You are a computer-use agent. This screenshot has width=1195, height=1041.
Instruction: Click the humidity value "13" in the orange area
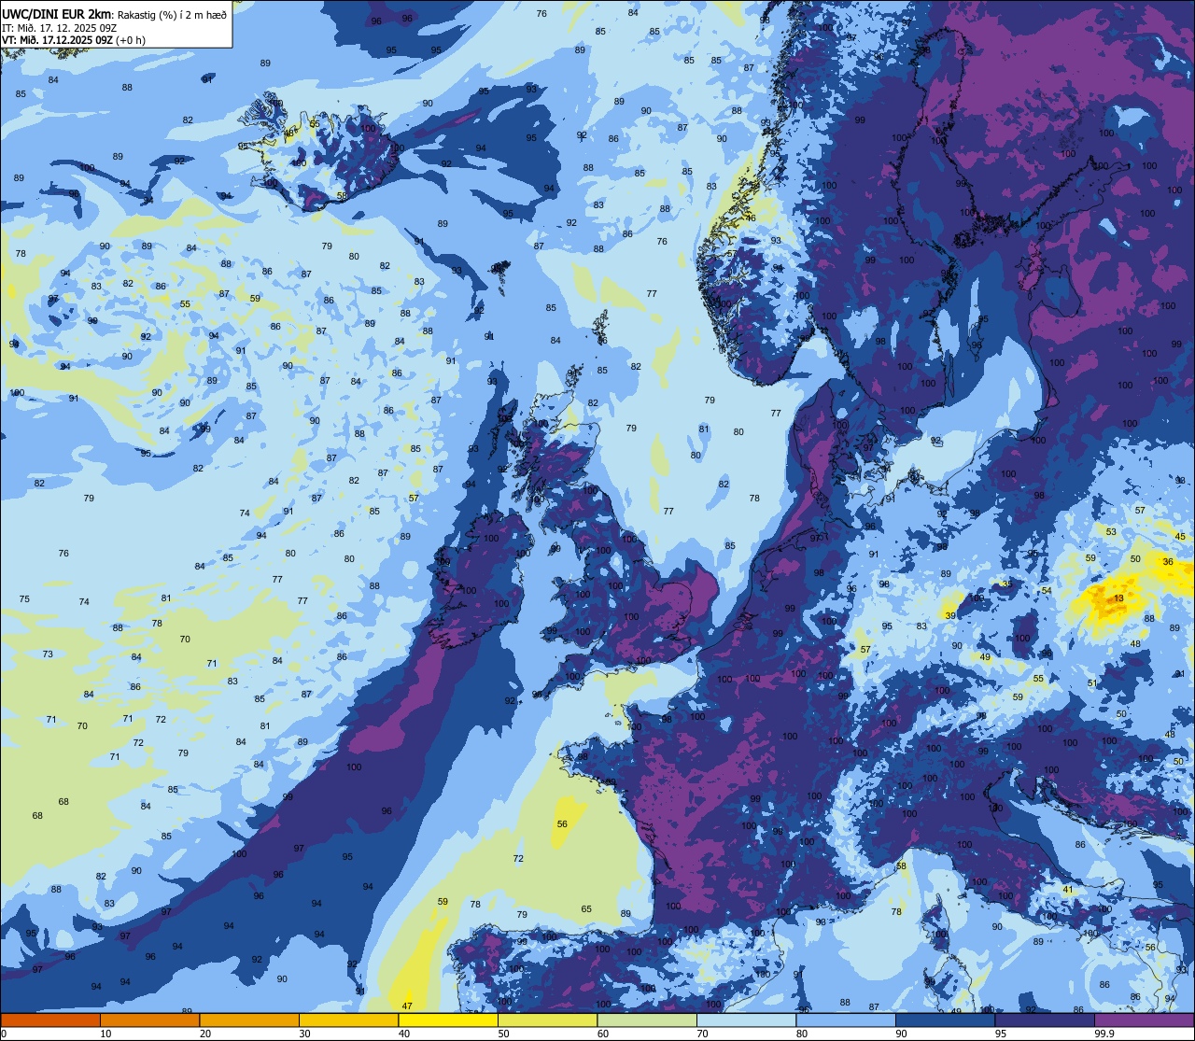coord(1119,598)
